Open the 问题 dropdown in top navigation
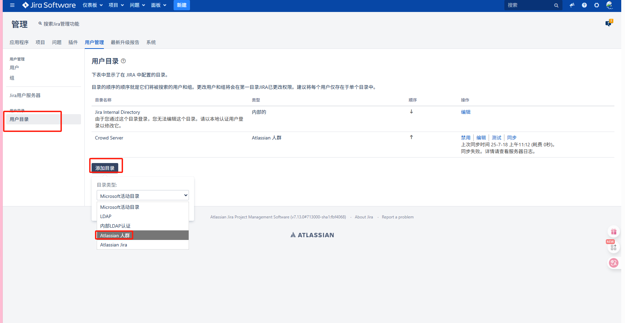625x323 pixels. (137, 5)
